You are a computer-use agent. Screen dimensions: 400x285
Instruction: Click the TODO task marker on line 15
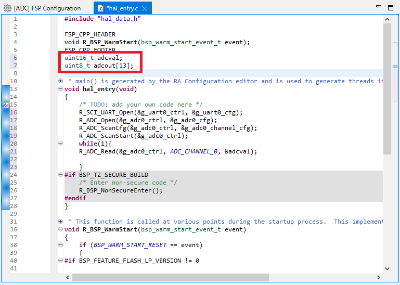[5, 105]
